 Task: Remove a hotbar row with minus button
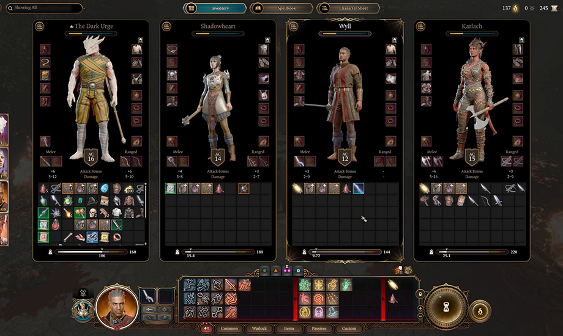pyautogui.click(x=420, y=316)
